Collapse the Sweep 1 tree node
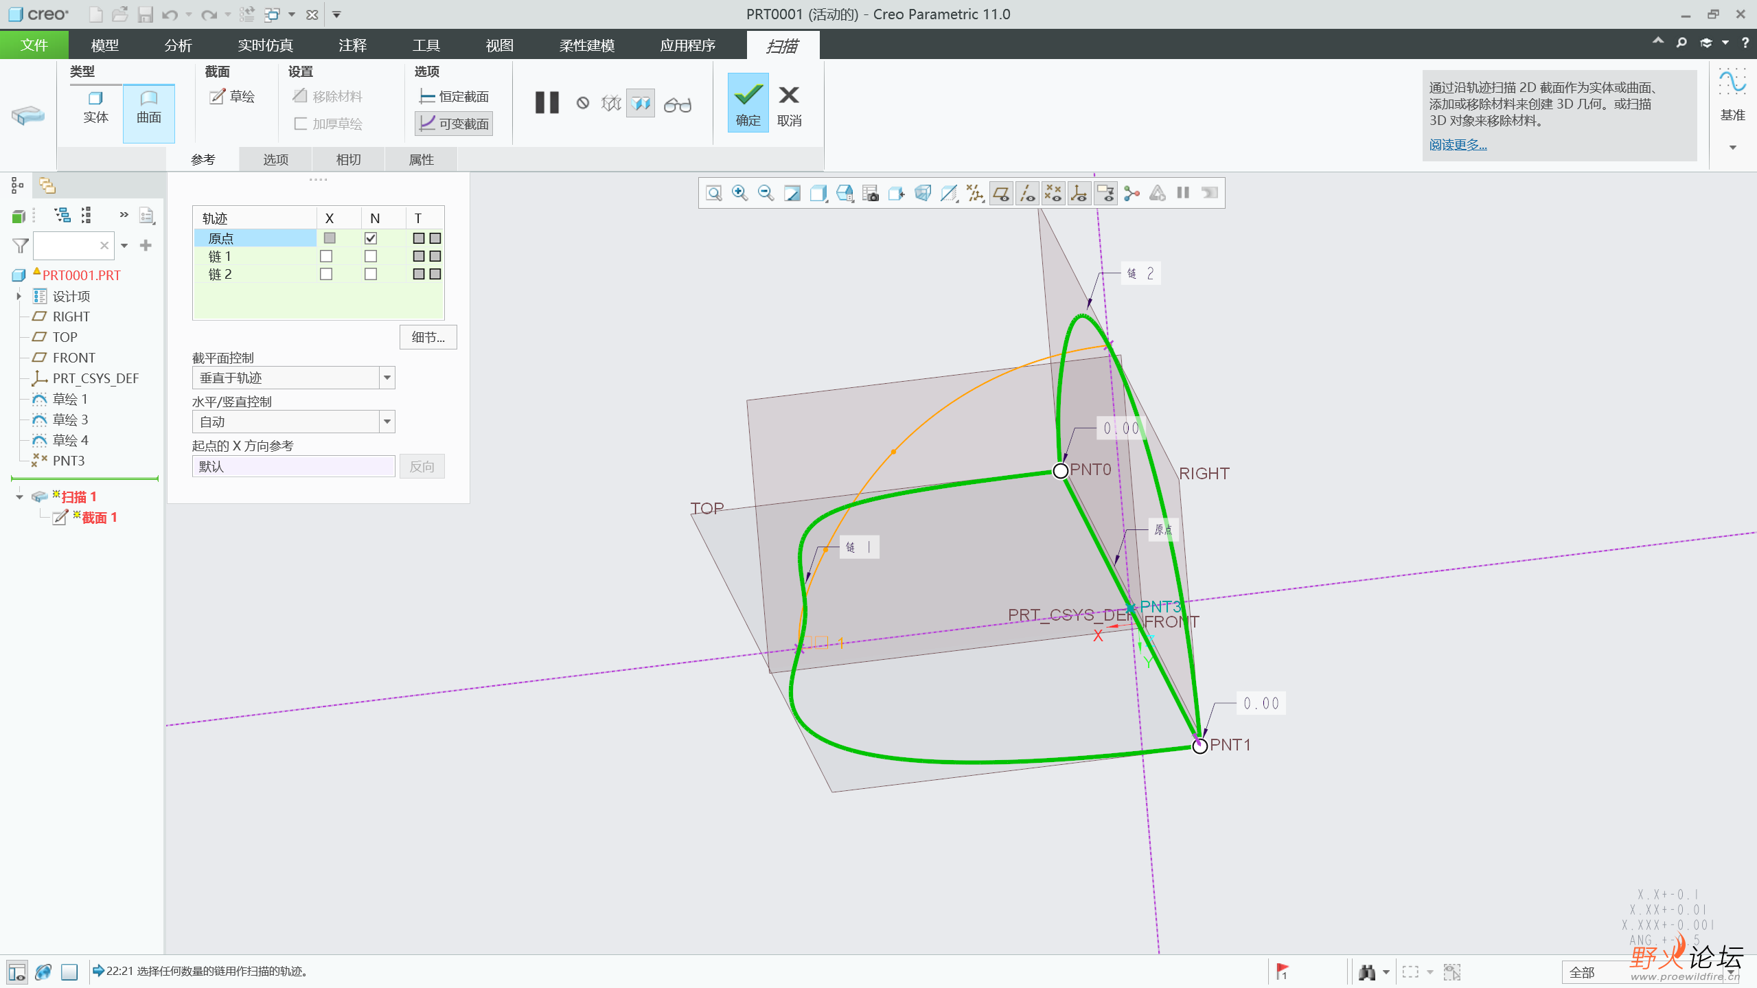The image size is (1757, 988). coord(19,496)
